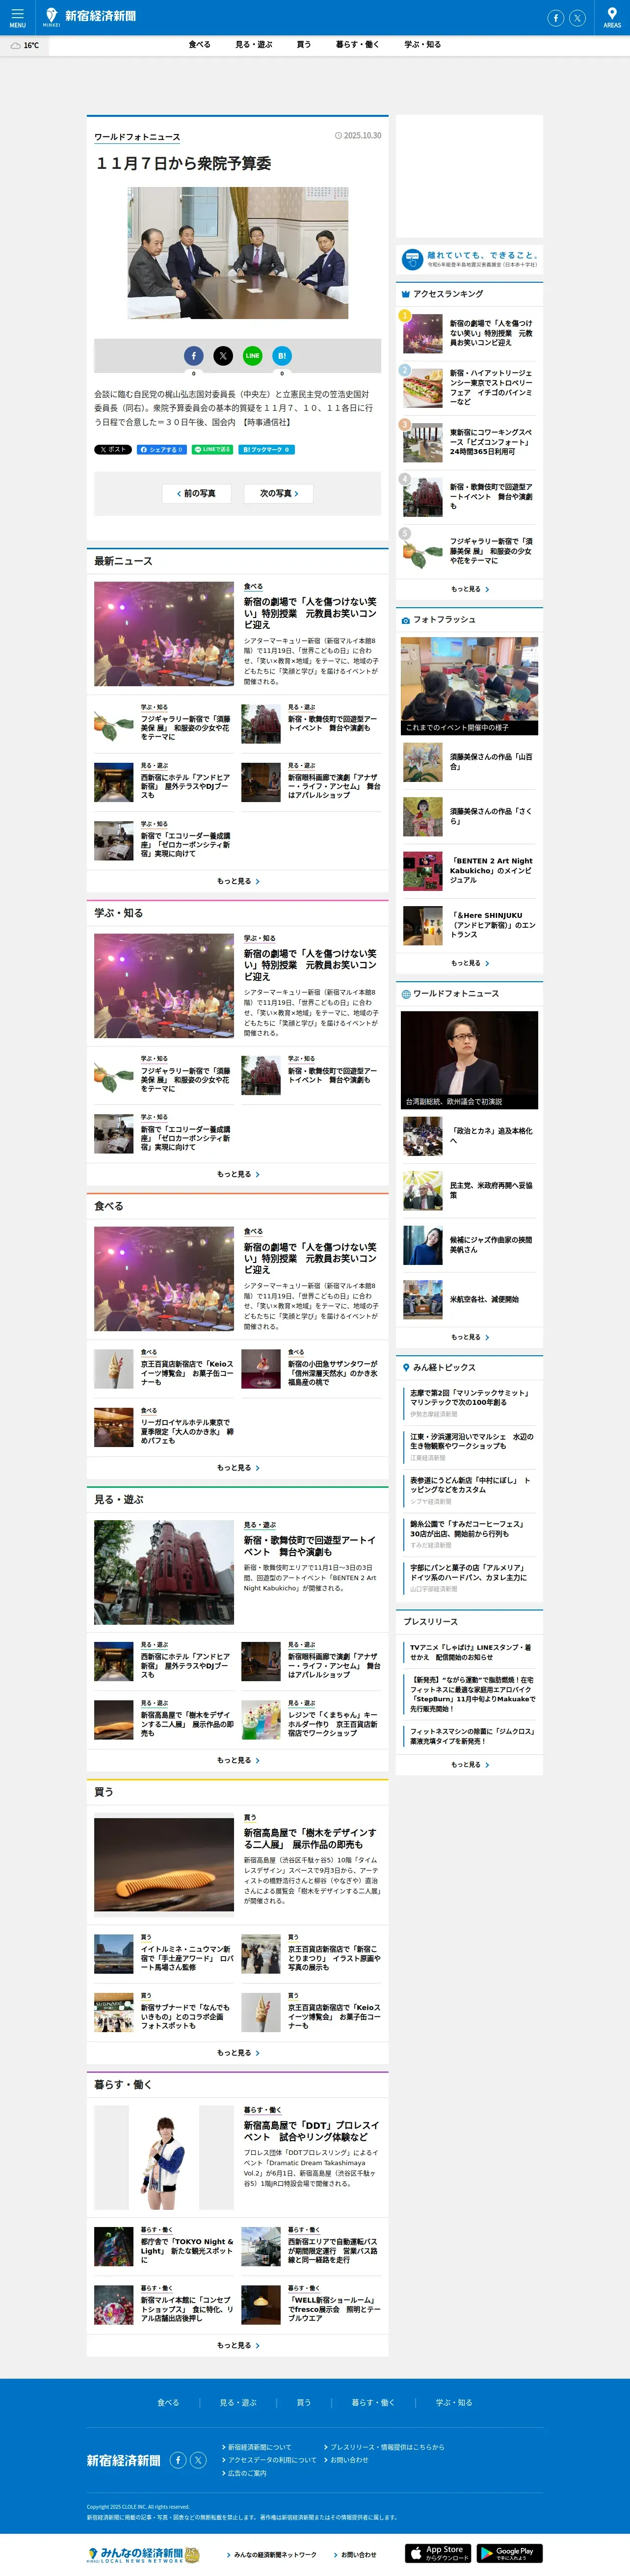The height and width of the screenshot is (2576, 630).
Task: Click footer X icon
Action: click(198, 2460)
